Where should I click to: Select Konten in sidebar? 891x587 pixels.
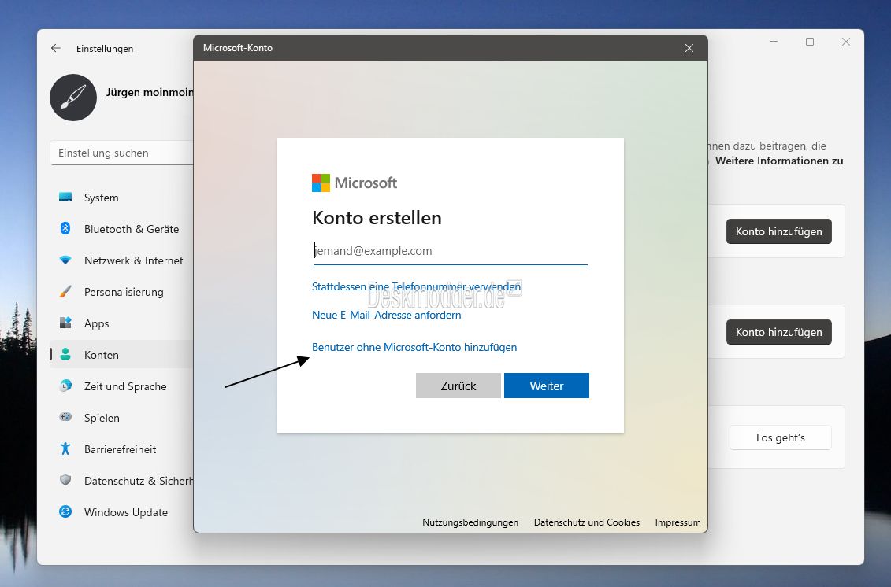pyautogui.click(x=121, y=355)
